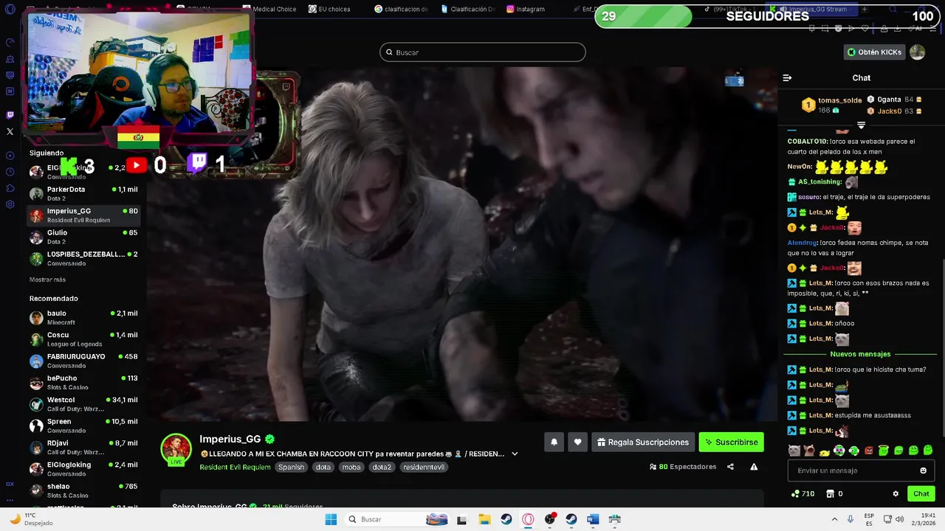Viewport: 945px width, 531px height.
Task: Click the Imperius_GG channel avatar
Action: (x=176, y=449)
